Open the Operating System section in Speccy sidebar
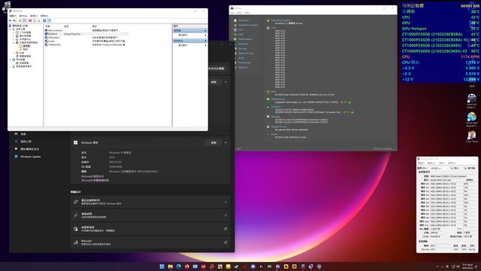 pos(248,25)
